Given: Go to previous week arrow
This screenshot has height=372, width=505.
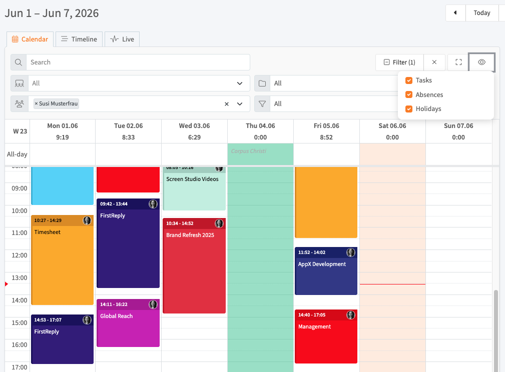Looking at the screenshot, I should [x=455, y=13].
